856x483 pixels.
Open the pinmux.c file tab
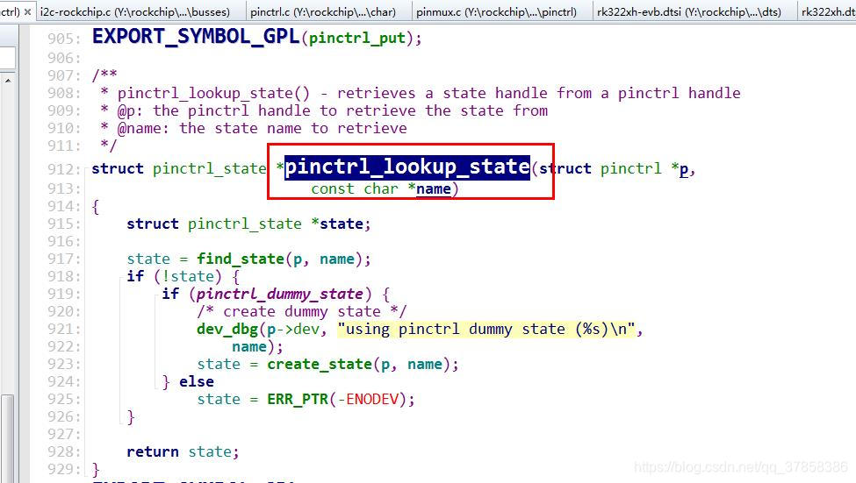(496, 11)
